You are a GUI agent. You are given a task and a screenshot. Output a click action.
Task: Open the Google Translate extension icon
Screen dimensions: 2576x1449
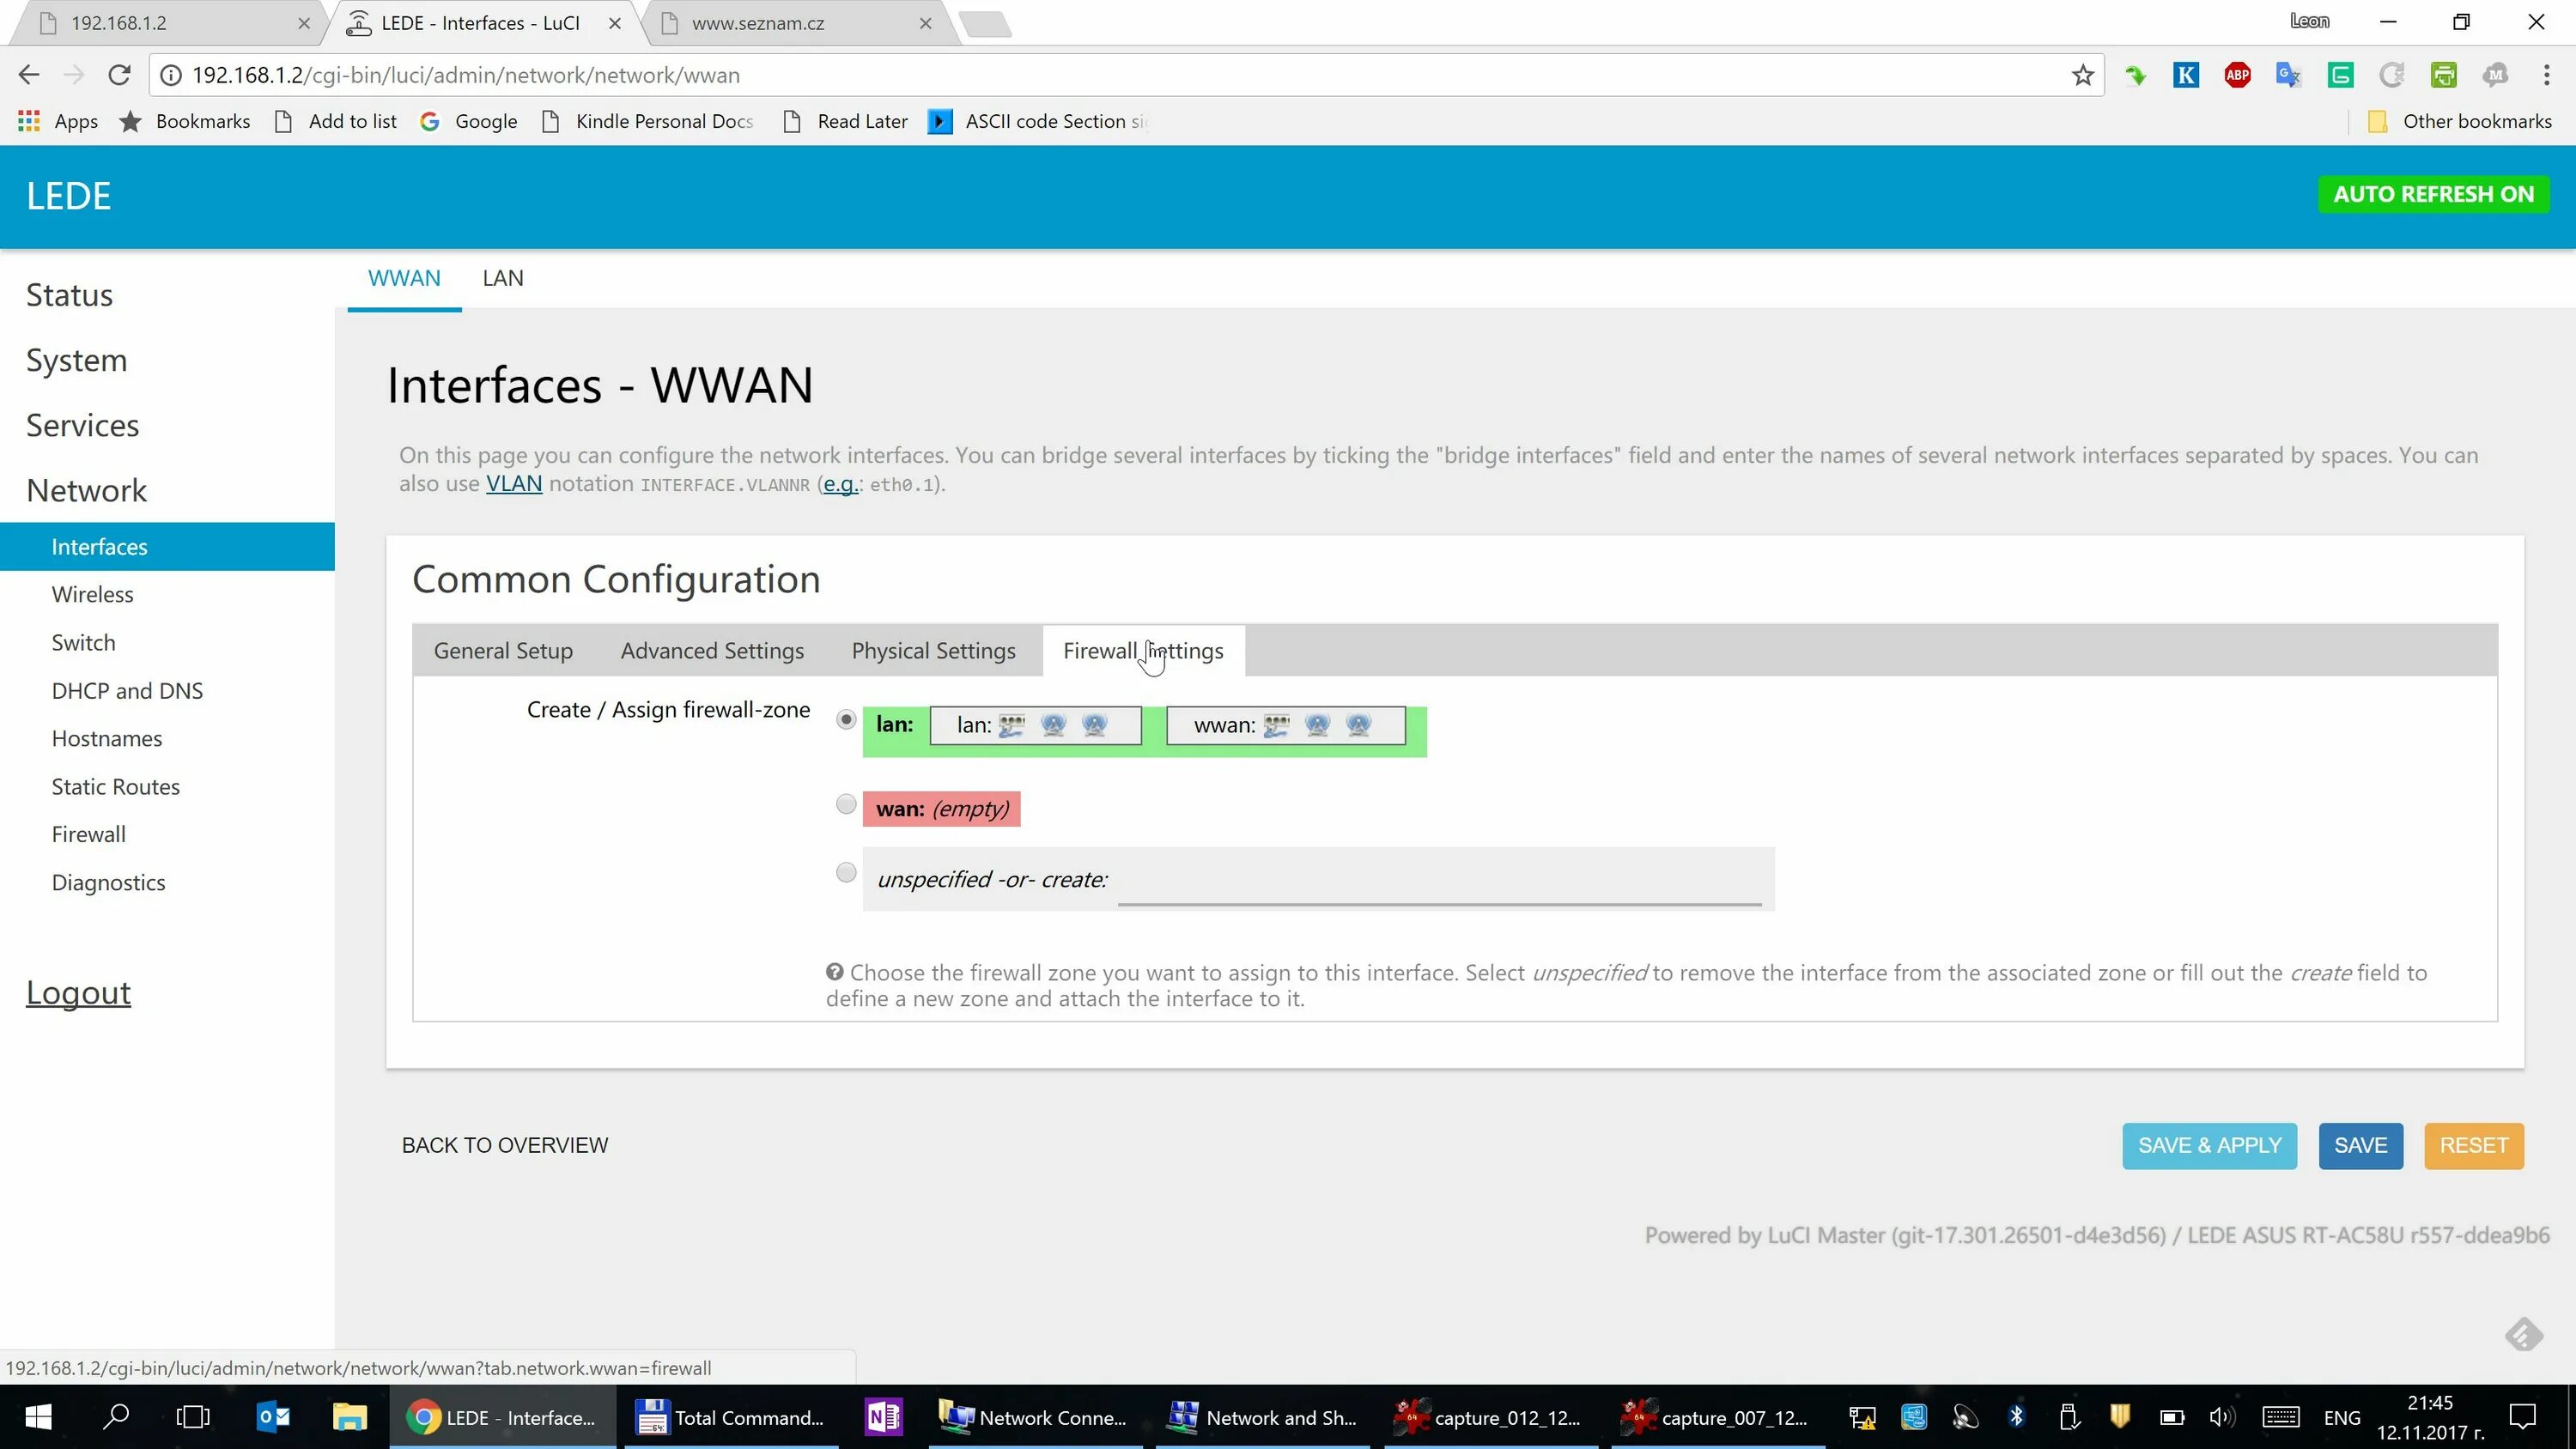(x=2288, y=75)
